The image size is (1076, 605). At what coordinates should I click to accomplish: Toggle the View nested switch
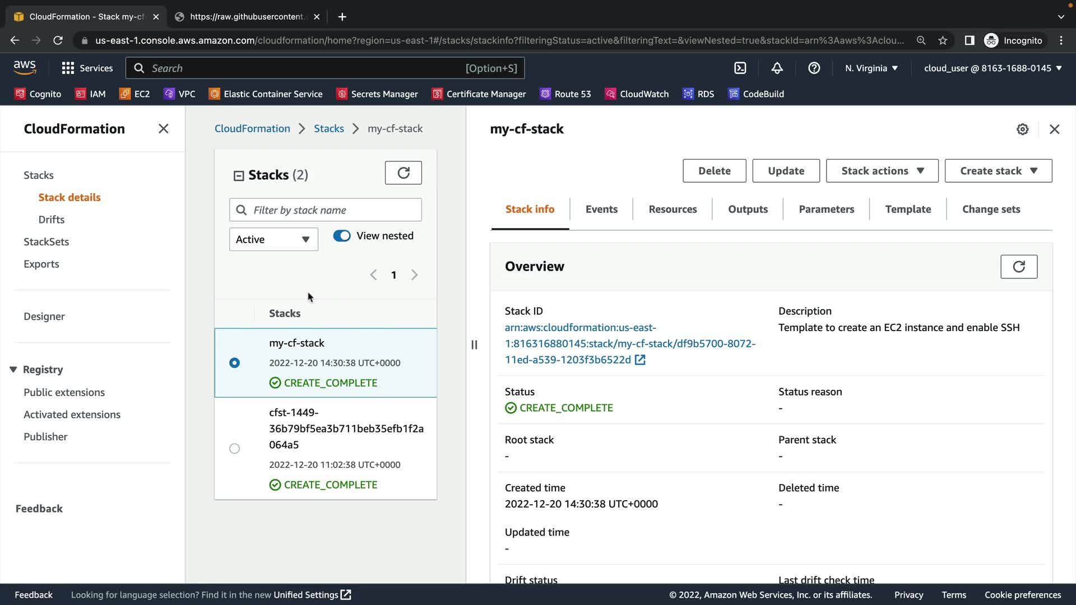[342, 236]
